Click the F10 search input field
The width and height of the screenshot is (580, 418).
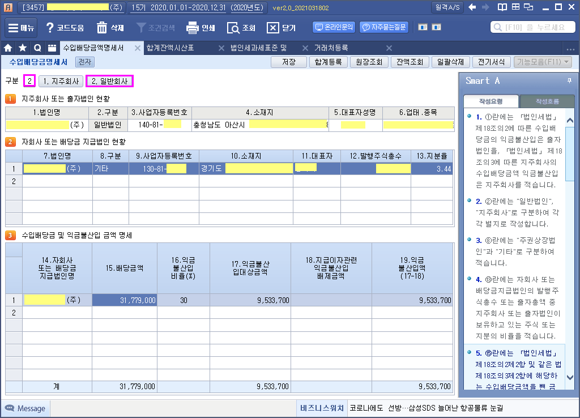532,27
